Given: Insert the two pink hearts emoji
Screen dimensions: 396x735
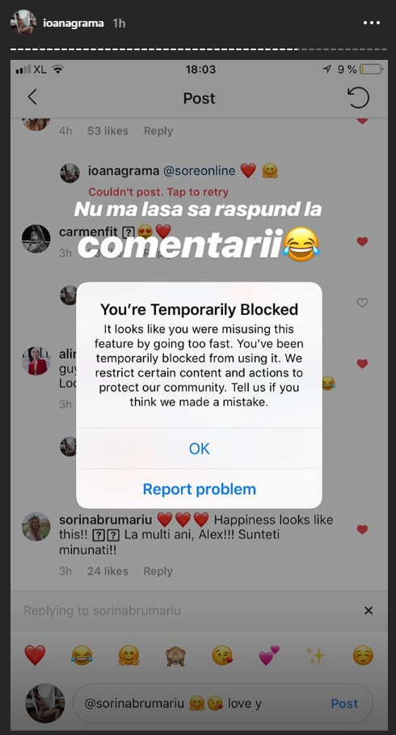Looking at the screenshot, I should [x=269, y=656].
